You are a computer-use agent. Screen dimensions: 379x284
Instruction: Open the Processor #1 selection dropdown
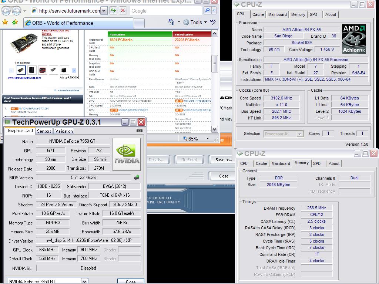click(299, 134)
